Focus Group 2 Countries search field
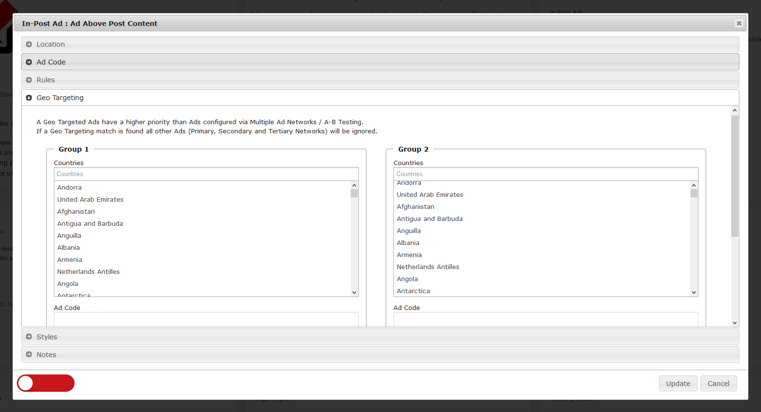 click(x=545, y=174)
